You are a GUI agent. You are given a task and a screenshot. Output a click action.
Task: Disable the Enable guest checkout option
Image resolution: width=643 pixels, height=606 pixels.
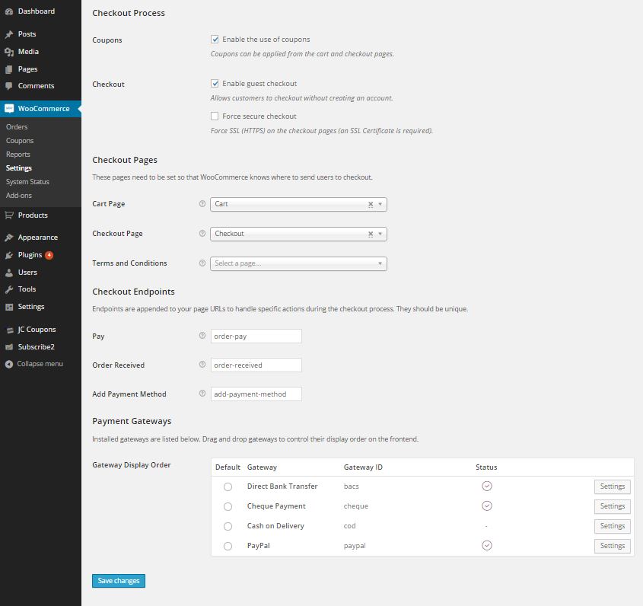pos(215,83)
